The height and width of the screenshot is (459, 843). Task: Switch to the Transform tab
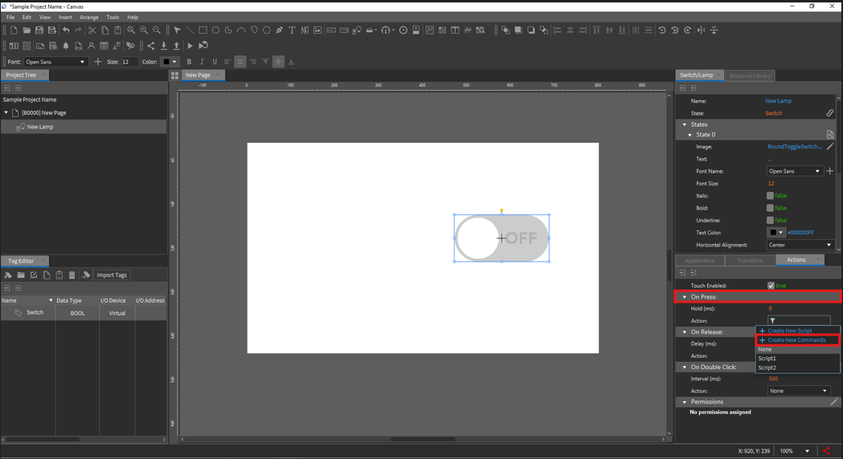749,260
